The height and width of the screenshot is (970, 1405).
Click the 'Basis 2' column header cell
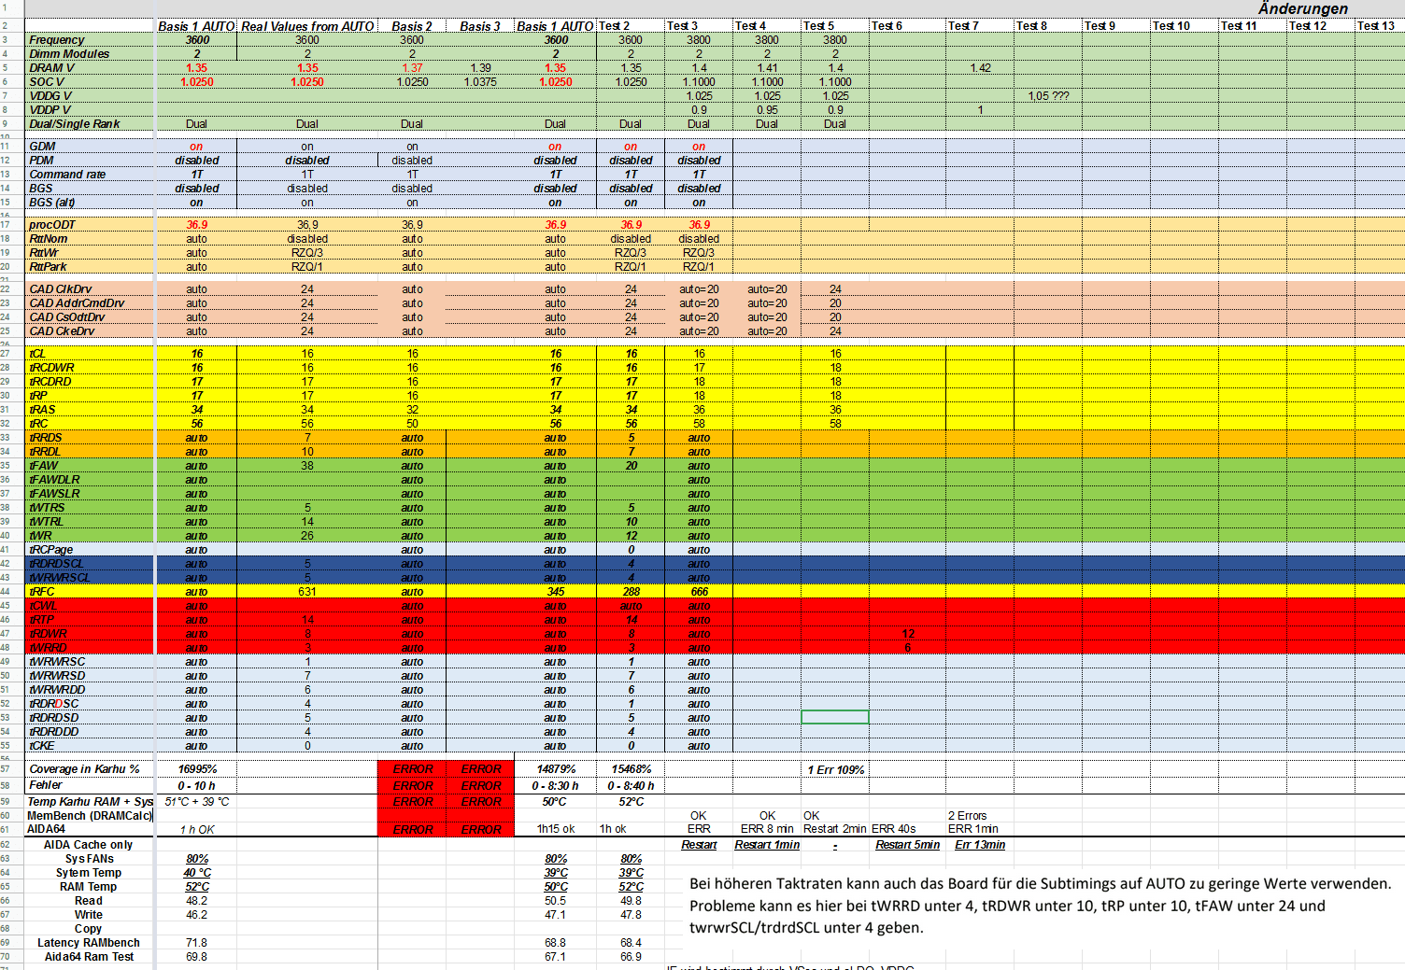(412, 26)
